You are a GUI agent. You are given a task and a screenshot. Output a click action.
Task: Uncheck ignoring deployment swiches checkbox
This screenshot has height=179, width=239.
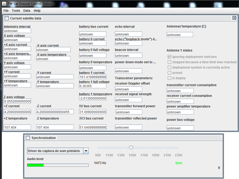click(169, 57)
